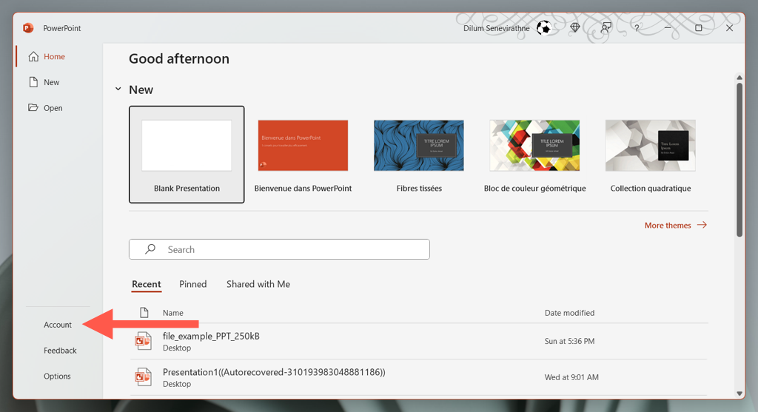The height and width of the screenshot is (412, 758).
Task: Click the magnifier search icon
Action: [x=150, y=249]
